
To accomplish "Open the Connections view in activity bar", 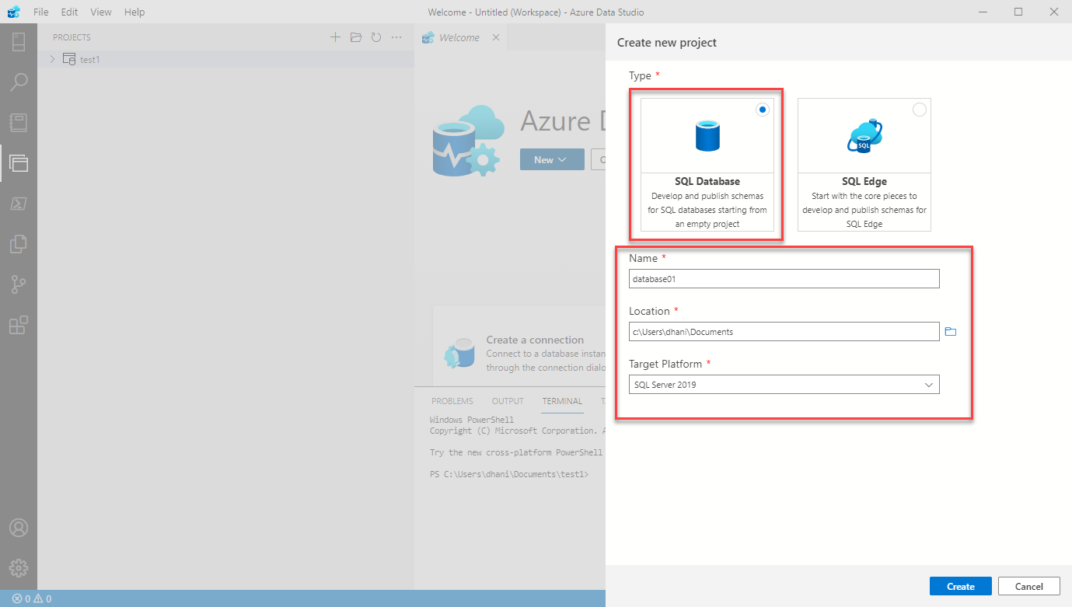I will tap(19, 42).
